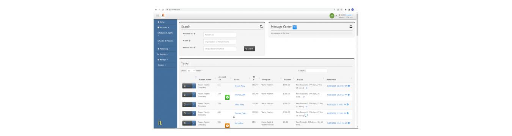Click the large 'it' logo in the sidebar
The width and height of the screenshot is (512, 136).
pyautogui.click(x=160, y=123)
